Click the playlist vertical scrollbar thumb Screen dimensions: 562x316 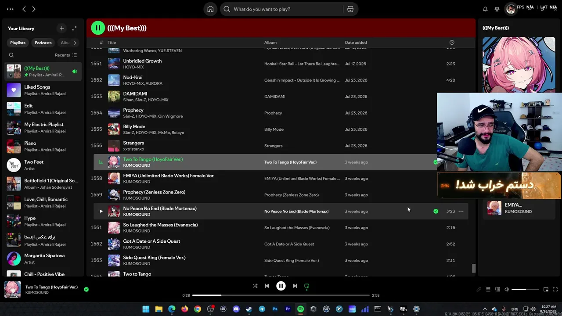(473, 268)
